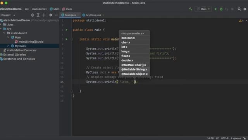
Task: Start debugging with the bug icon
Action: [x=221, y=9]
